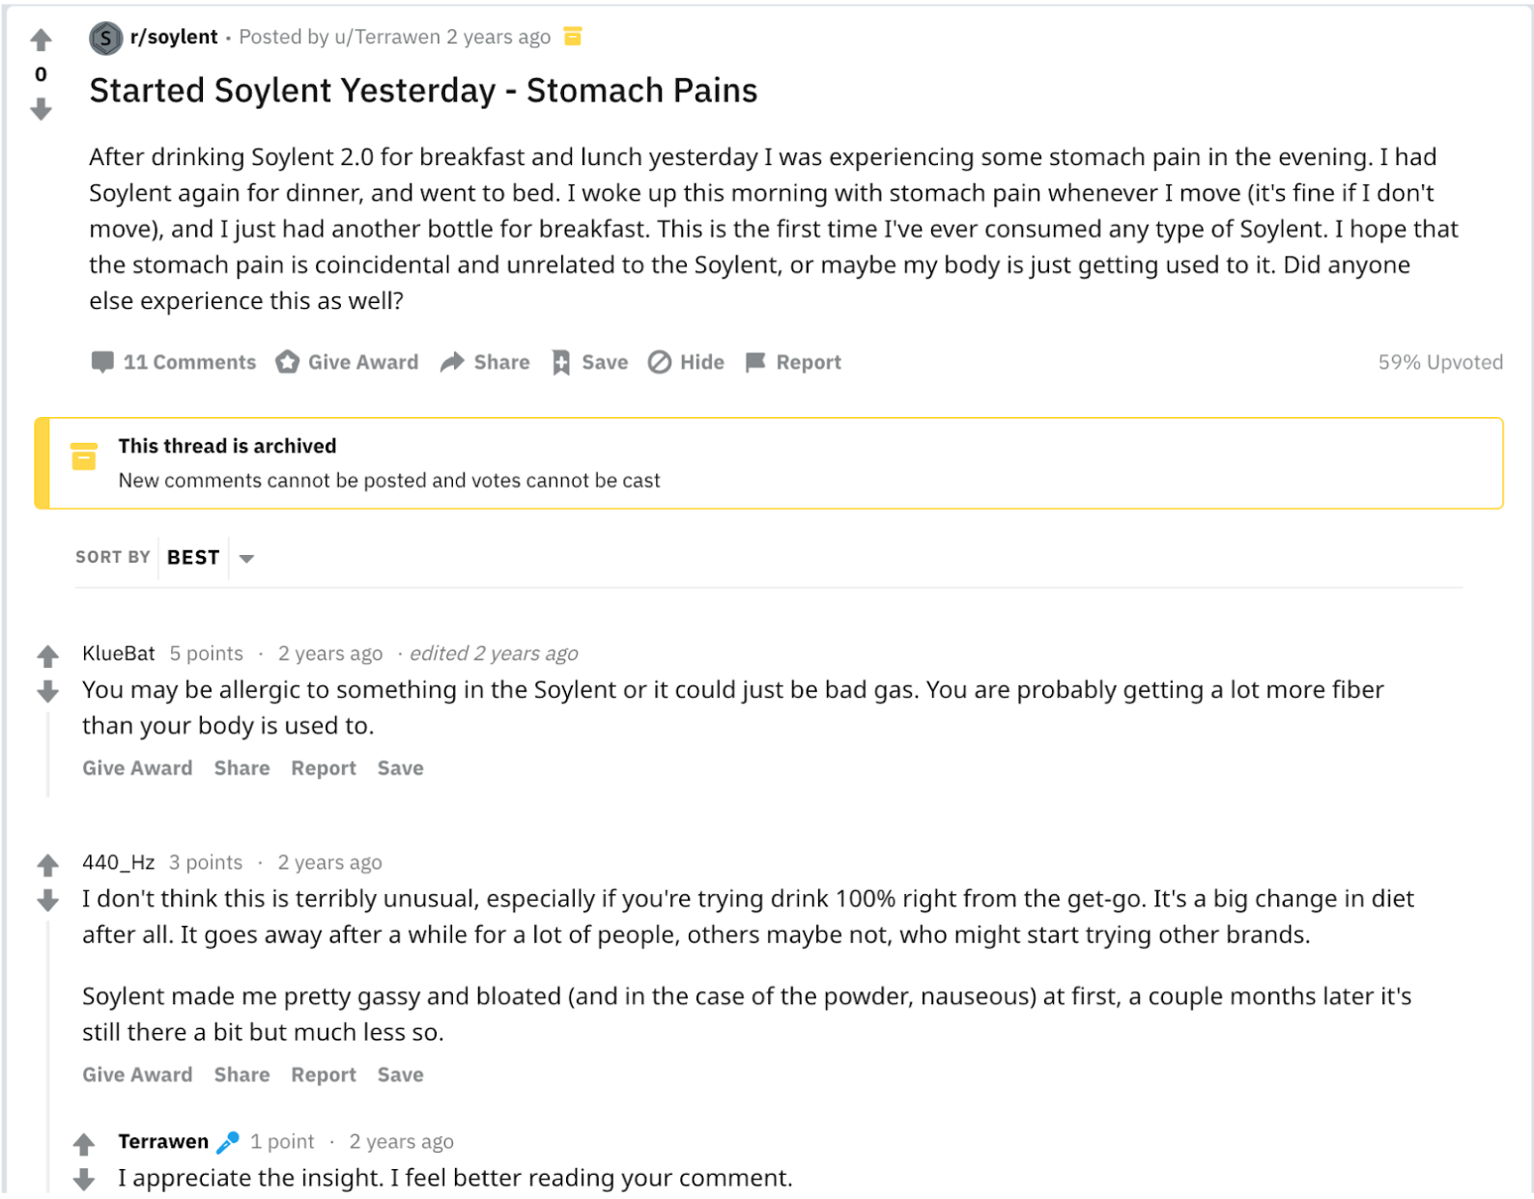Give Award to the post
Image resolution: width=1534 pixels, height=1199 pixels.
click(347, 362)
